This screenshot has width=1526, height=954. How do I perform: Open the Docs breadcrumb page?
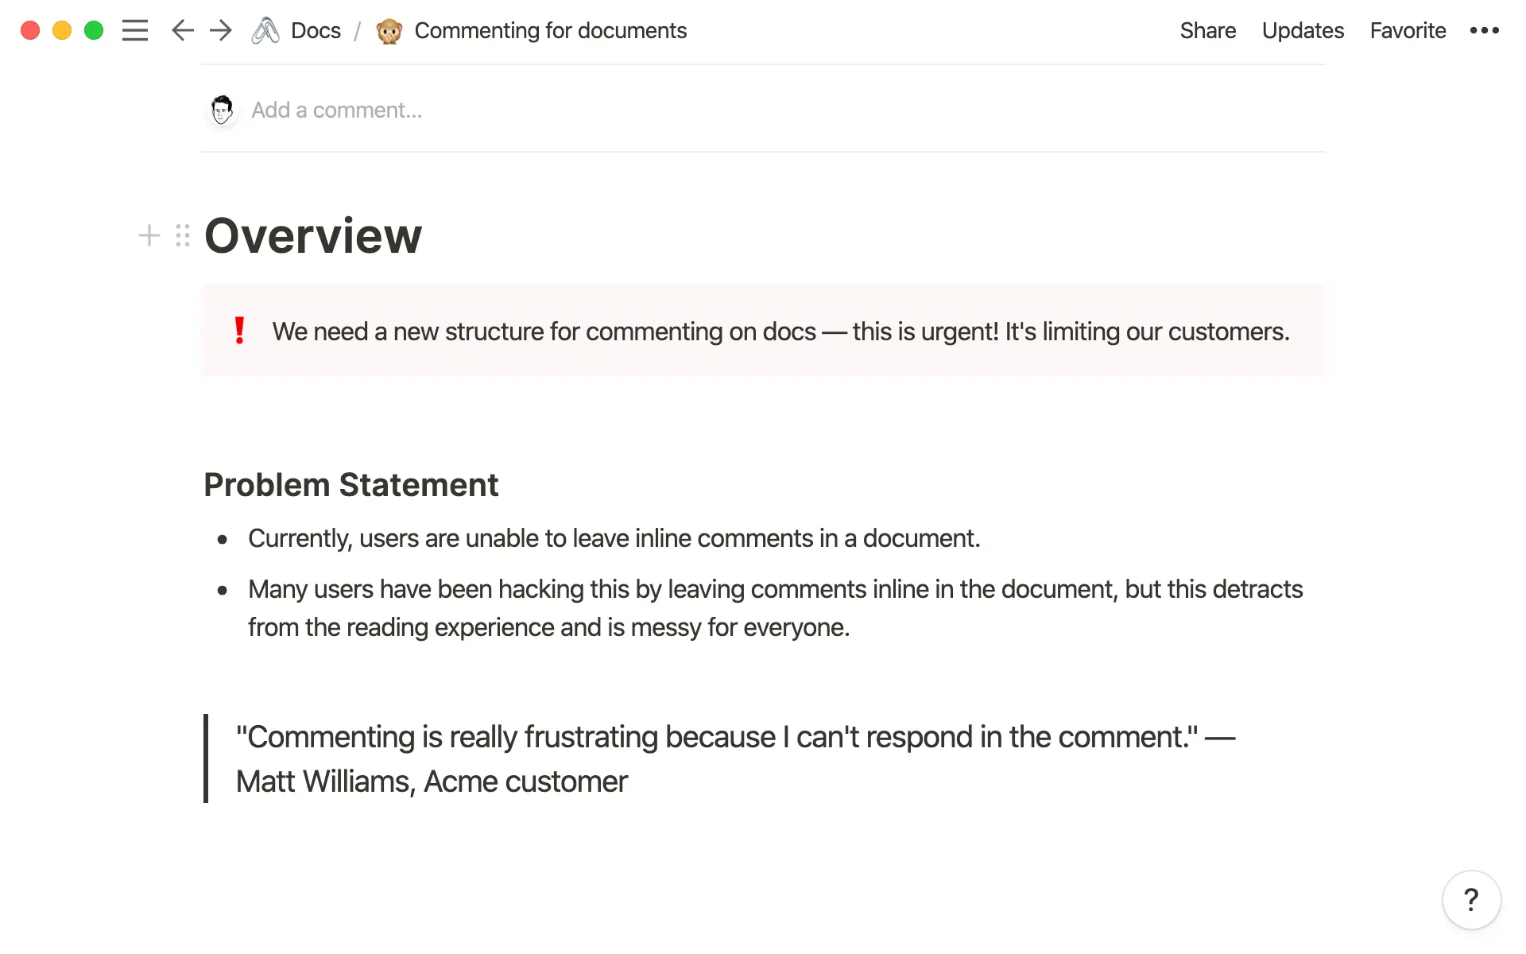[316, 30]
